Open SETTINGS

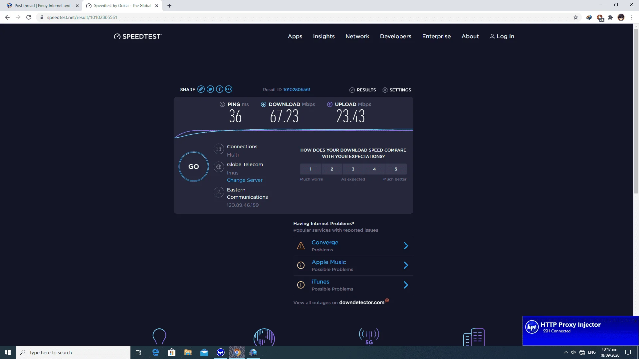pyautogui.click(x=397, y=90)
